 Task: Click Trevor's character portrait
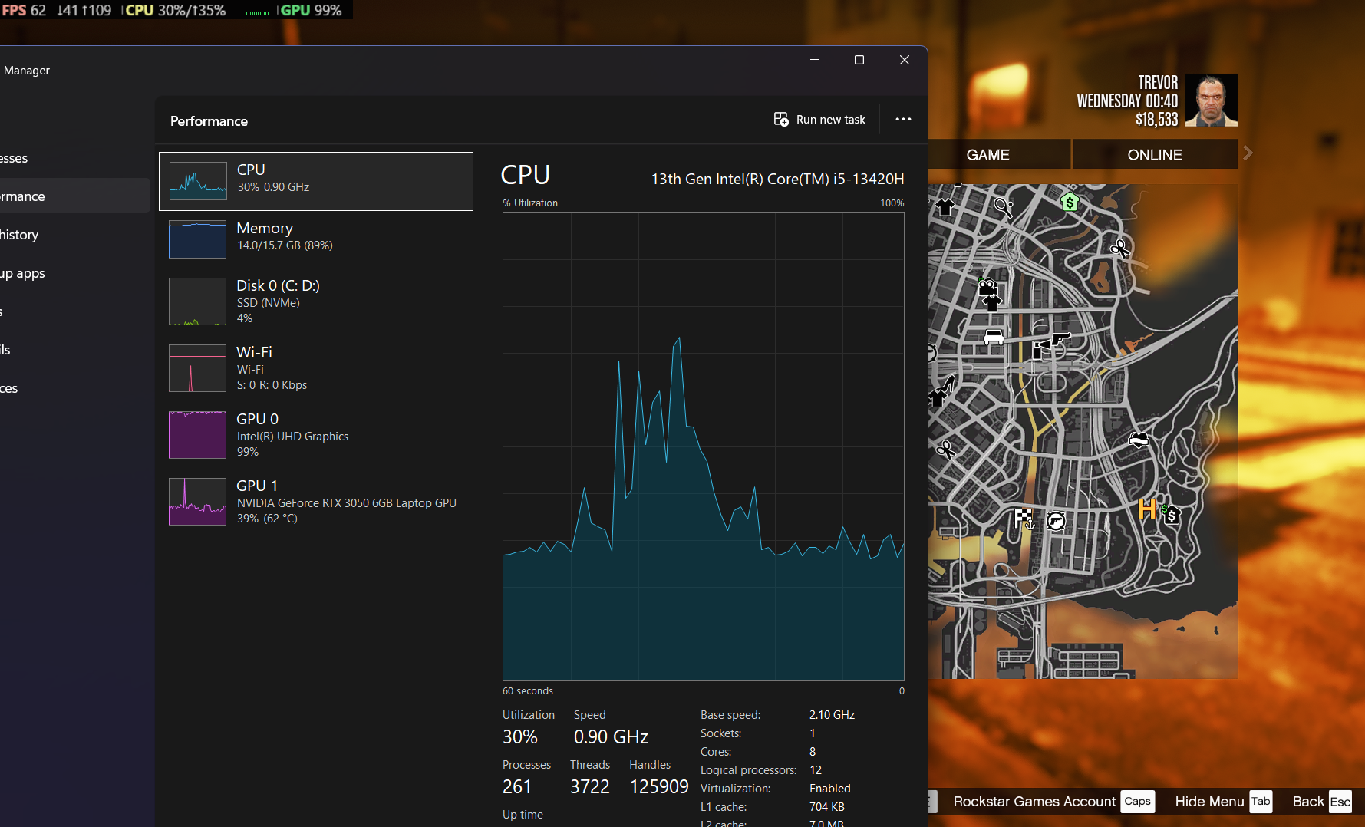[x=1211, y=100]
